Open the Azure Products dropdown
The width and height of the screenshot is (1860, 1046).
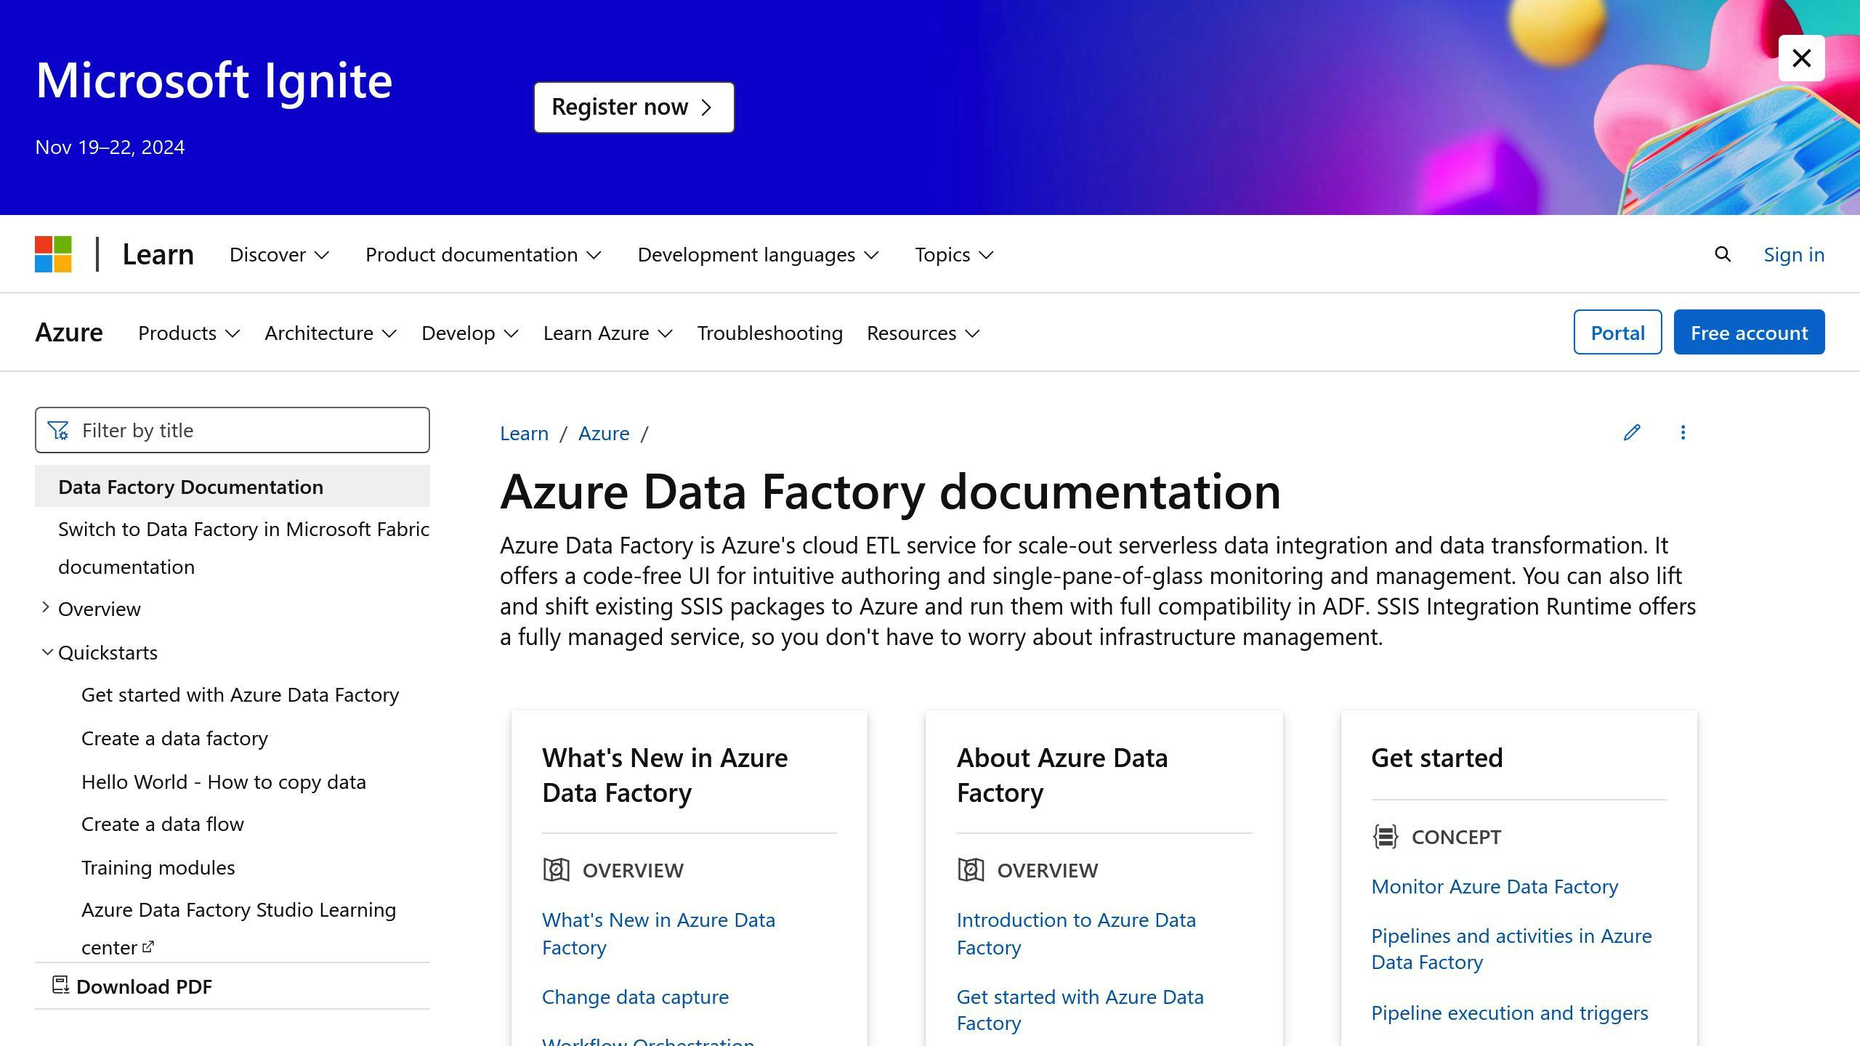189,333
